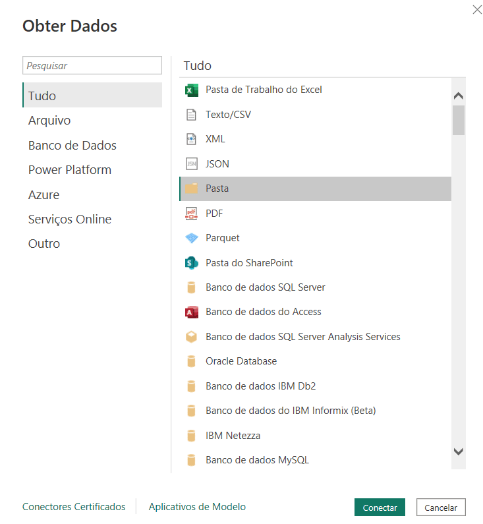Click the XML file icon

(x=191, y=139)
